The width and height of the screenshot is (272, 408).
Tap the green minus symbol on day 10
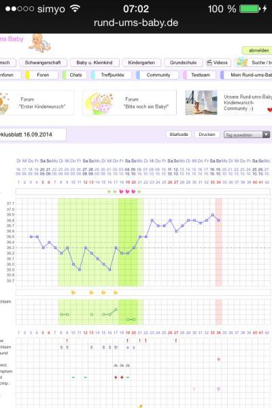click(73, 377)
